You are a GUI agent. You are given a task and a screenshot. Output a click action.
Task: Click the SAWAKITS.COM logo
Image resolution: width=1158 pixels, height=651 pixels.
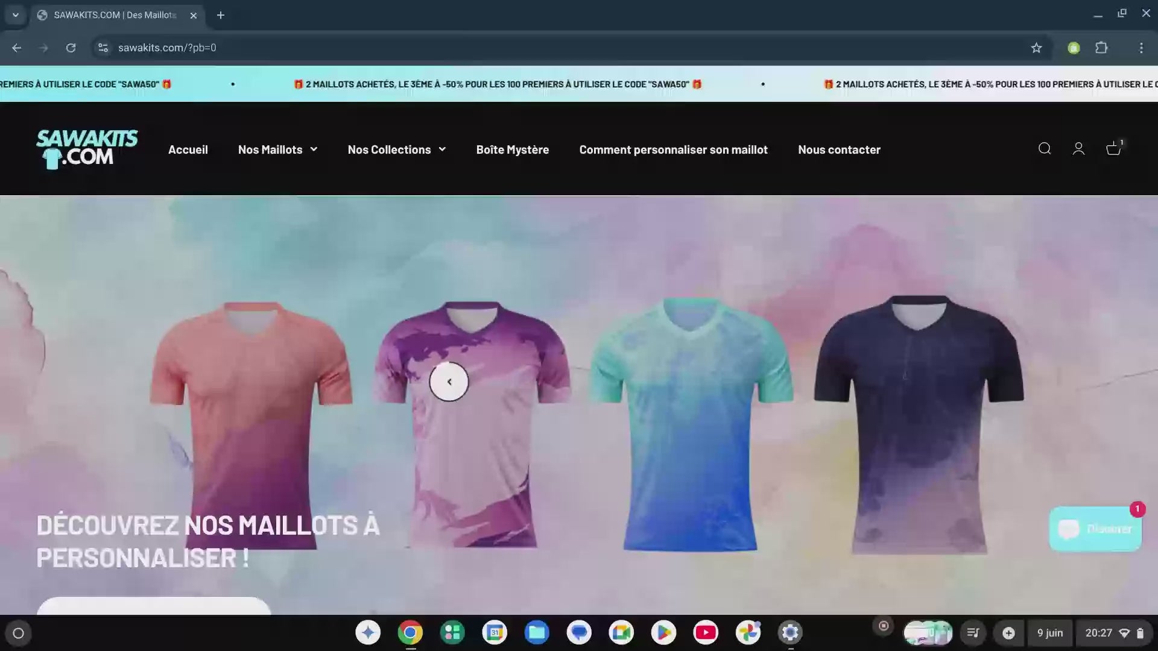pos(87,149)
